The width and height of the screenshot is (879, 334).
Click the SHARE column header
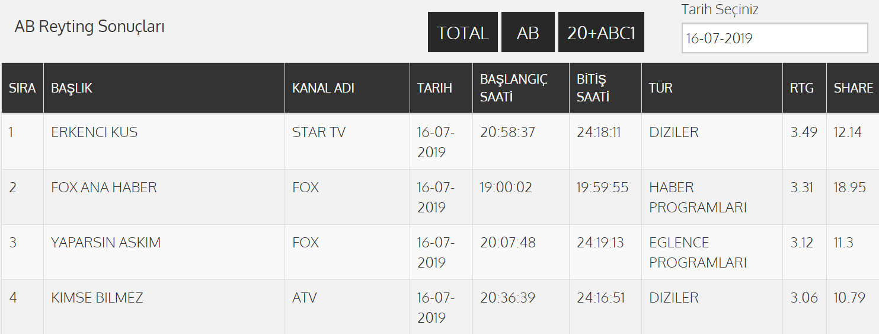(853, 88)
